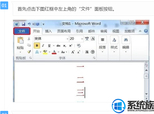Toggle character shading A icon
This screenshot has height=114, width=154.
pyautogui.click(x=87, y=52)
